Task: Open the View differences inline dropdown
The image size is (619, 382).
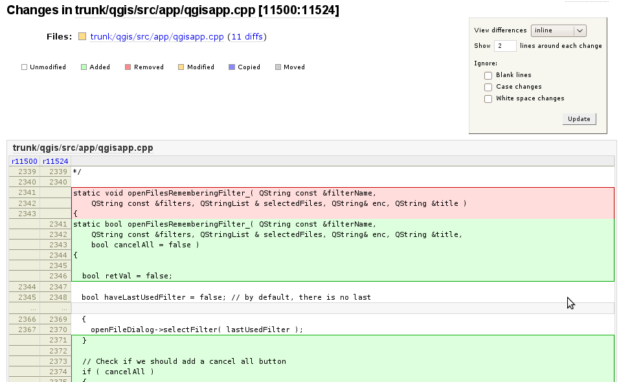Action: click(x=559, y=30)
